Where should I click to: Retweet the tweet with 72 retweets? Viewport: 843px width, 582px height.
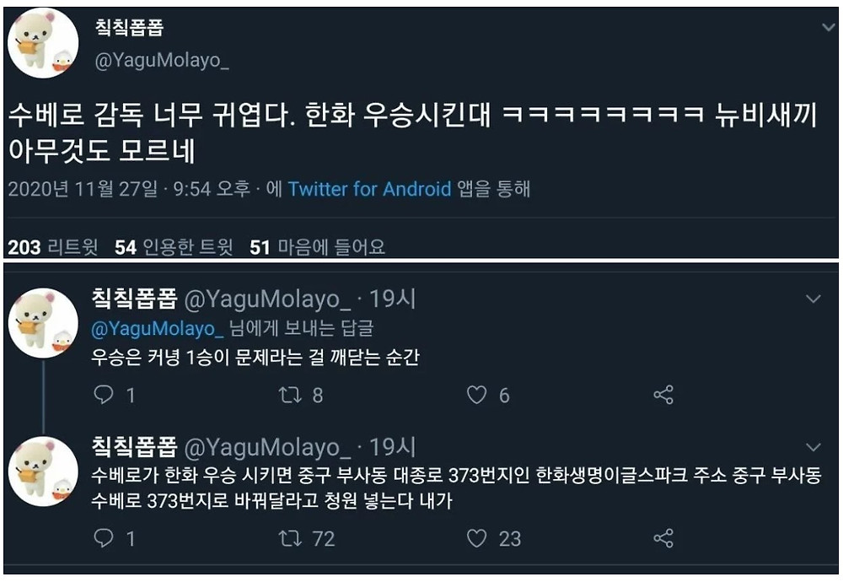(291, 538)
